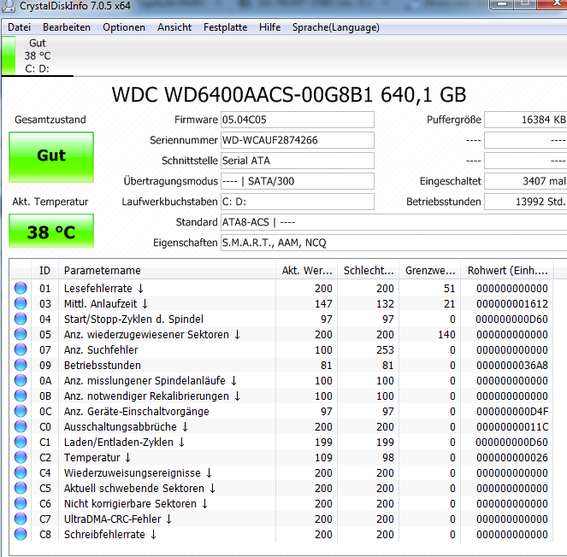567x557 pixels.
Task: Click the Betriebsstunden value 13992 Std.
Action: [x=525, y=202]
